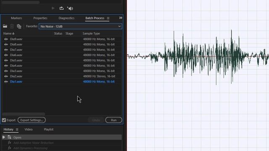The height and width of the screenshot is (151, 269).
Task: Click the open folder icon to add files
Action: pos(5,26)
